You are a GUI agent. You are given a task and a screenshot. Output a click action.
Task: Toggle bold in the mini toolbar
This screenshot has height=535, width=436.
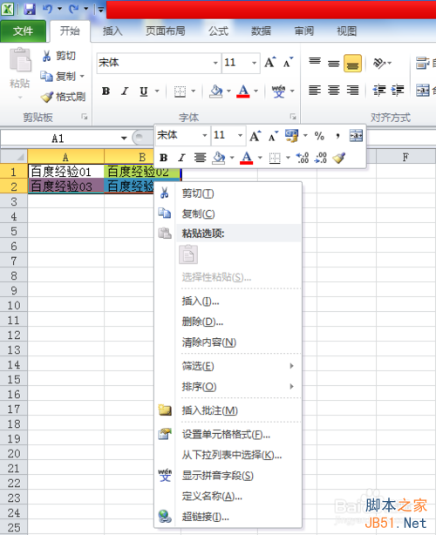pos(164,158)
